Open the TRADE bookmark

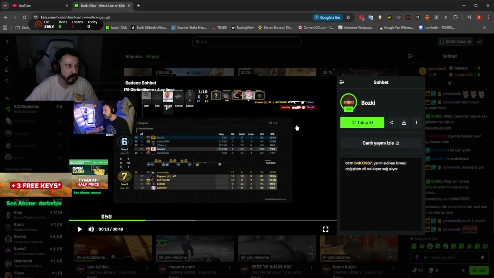219,27
